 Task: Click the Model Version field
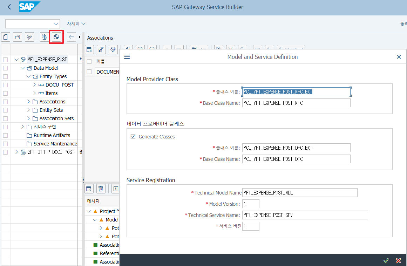tap(251, 204)
